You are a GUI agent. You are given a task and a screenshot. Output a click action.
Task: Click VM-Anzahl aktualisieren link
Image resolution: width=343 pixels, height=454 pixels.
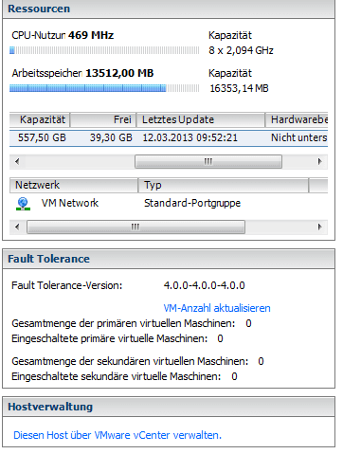(x=217, y=308)
